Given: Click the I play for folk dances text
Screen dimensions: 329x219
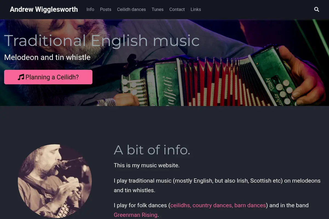Looking at the screenshot, I should pyautogui.click(x=141, y=205).
